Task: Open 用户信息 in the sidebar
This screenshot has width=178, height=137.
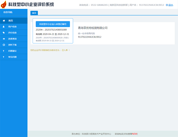Action: click(x=14, y=27)
